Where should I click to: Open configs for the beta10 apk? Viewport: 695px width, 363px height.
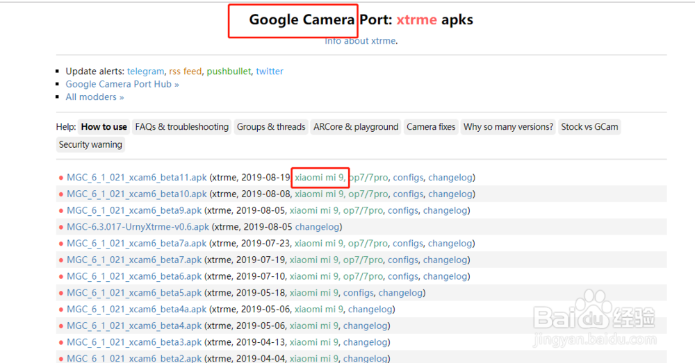[x=408, y=194]
